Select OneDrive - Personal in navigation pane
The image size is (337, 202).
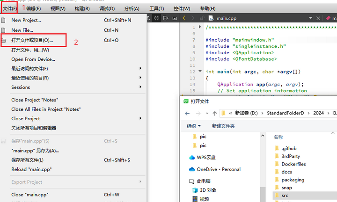tap(214, 169)
